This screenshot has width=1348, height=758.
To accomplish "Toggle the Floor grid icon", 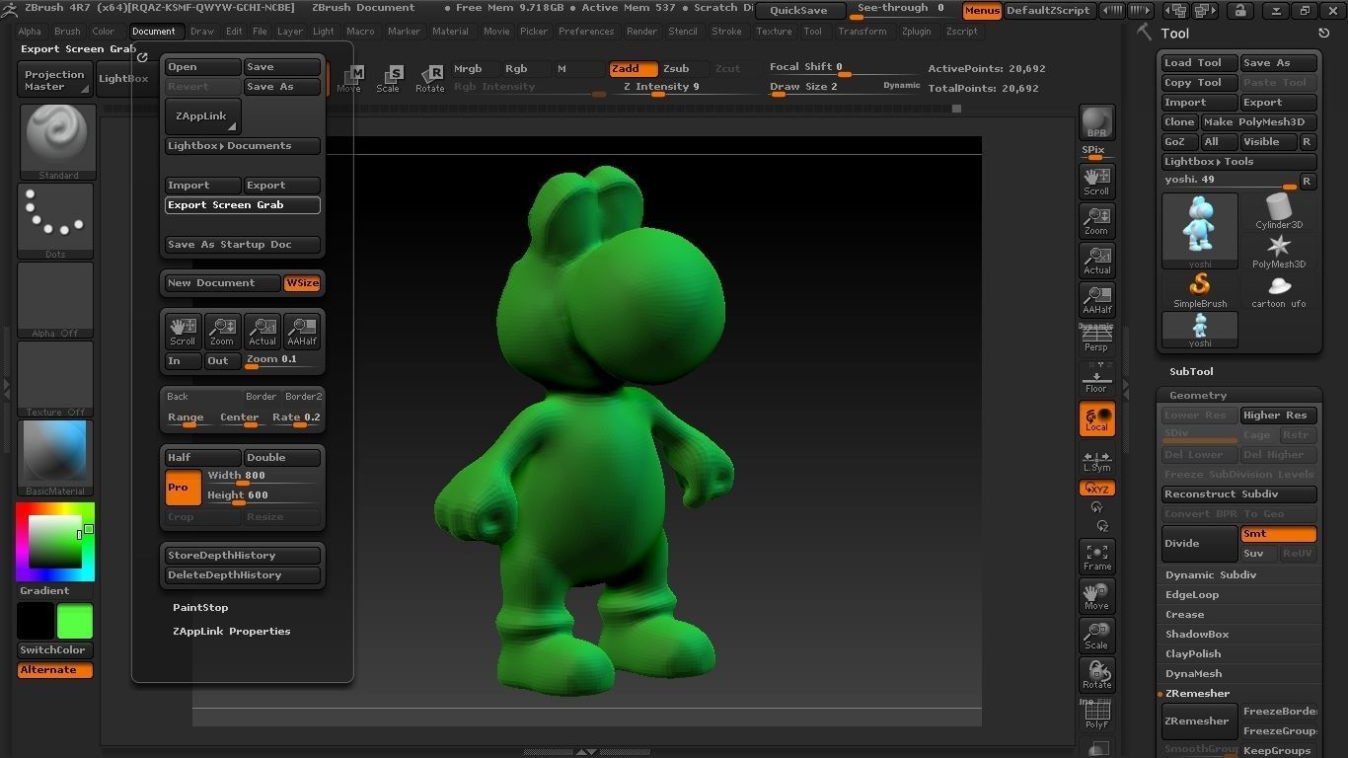I will (x=1096, y=378).
